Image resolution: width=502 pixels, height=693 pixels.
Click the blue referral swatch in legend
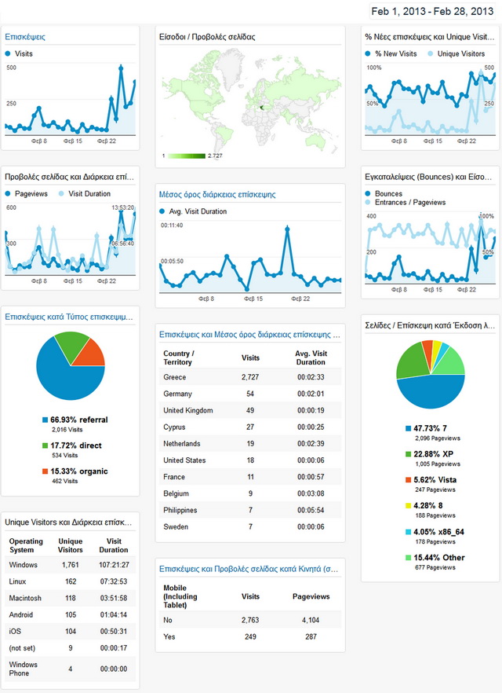tap(45, 420)
